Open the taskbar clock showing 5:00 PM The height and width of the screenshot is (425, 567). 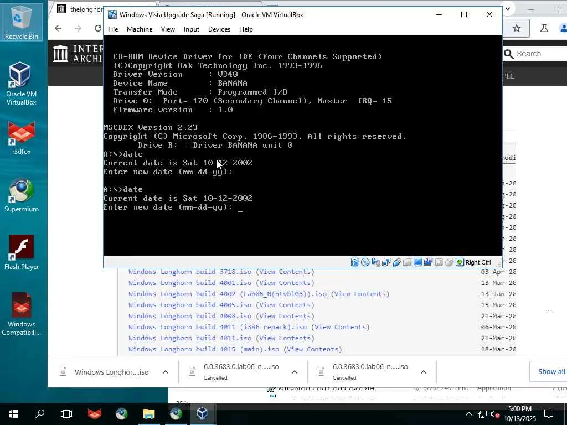click(x=520, y=414)
